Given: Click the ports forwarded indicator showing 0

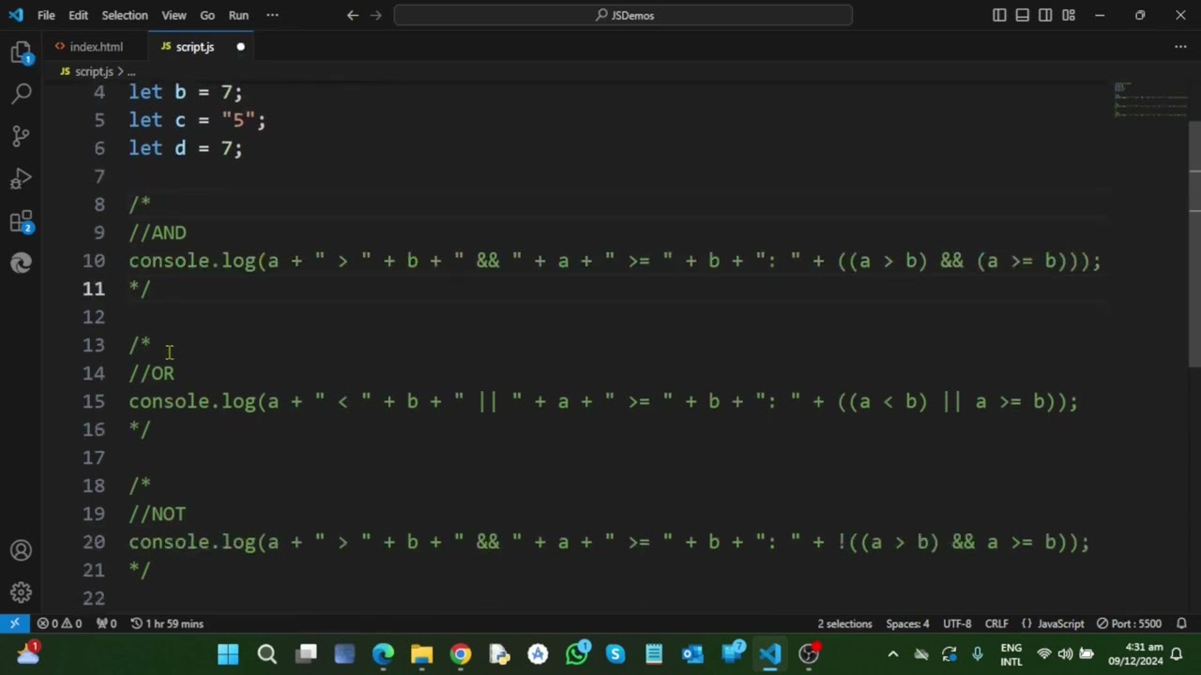Looking at the screenshot, I should tap(106, 623).
